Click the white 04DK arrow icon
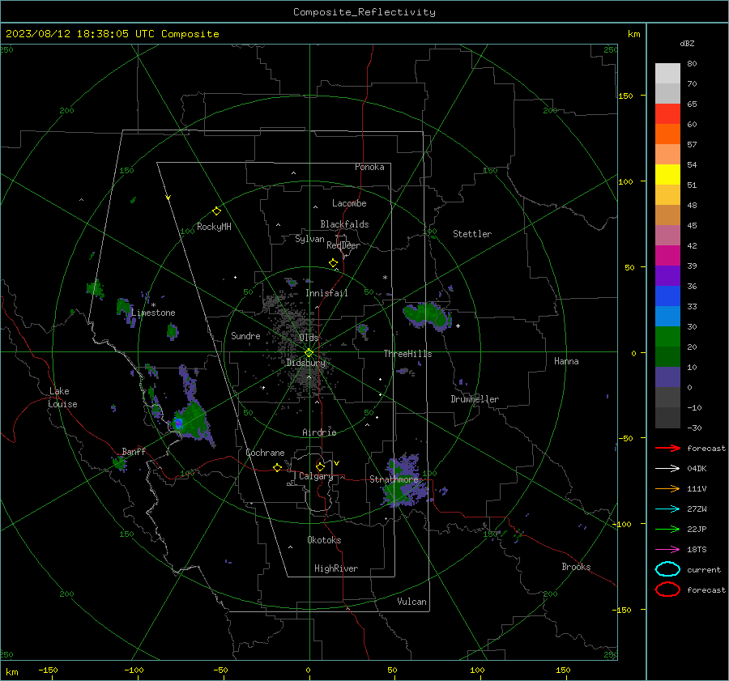The image size is (729, 681). [x=667, y=469]
